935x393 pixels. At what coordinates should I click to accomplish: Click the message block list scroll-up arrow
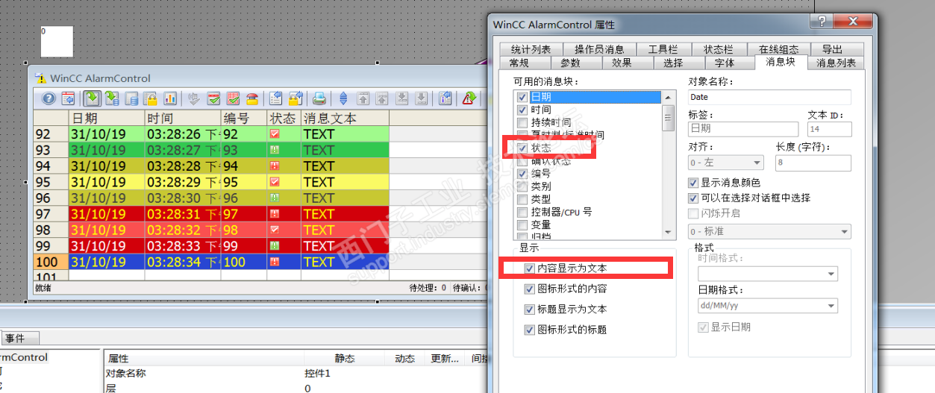669,97
